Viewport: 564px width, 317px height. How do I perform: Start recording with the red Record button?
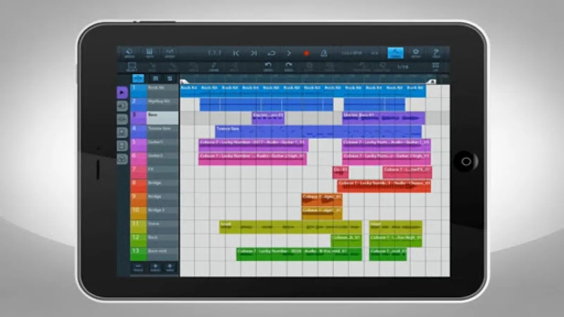pos(306,53)
